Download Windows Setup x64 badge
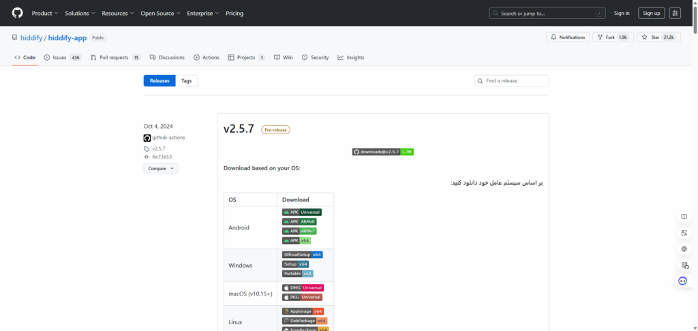 coord(295,264)
